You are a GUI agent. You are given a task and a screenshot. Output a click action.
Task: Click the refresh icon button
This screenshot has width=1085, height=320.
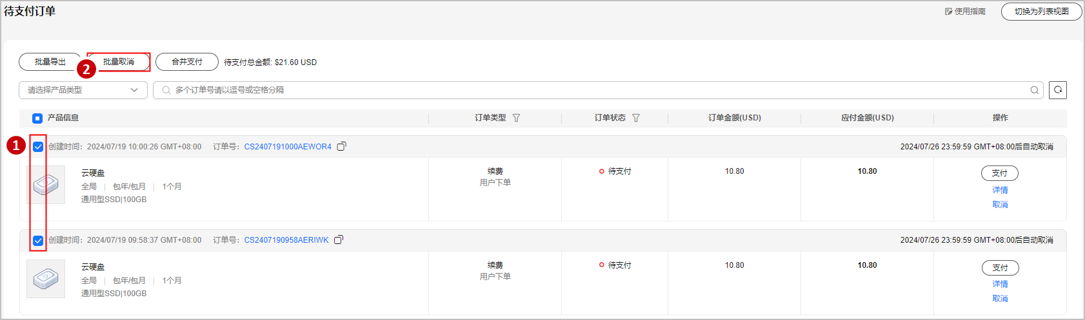pyautogui.click(x=1058, y=90)
